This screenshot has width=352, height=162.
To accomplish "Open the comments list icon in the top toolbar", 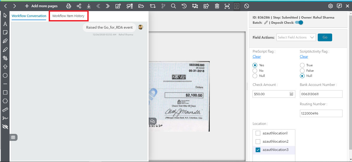I will click(130, 6).
